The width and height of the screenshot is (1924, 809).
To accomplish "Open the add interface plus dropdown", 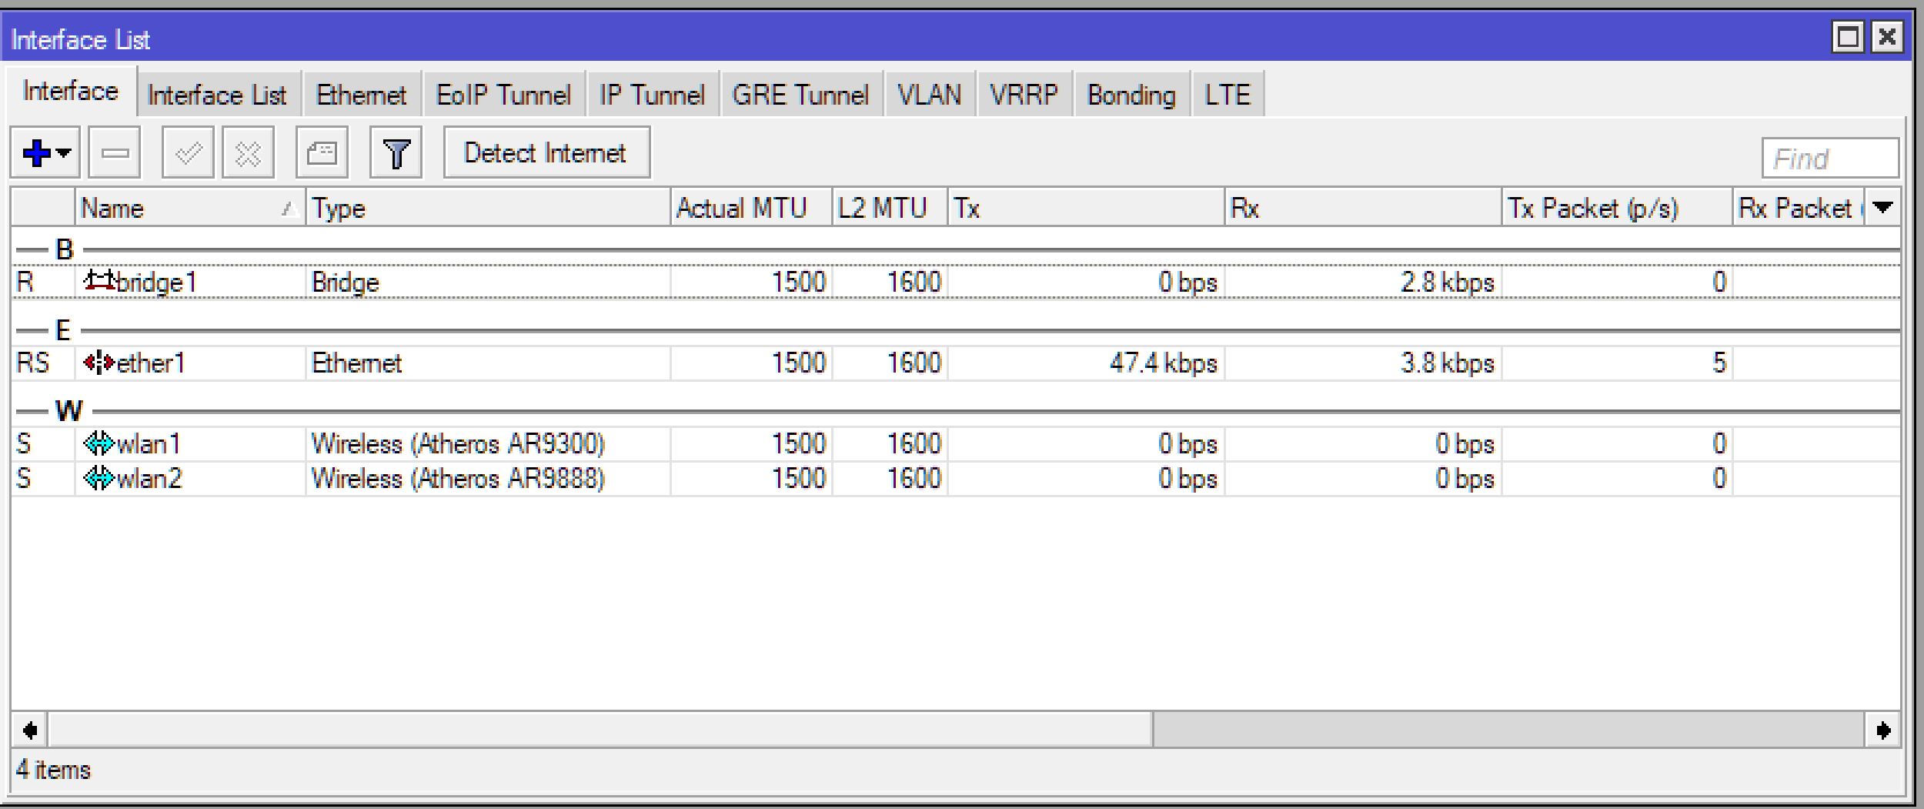I will (45, 153).
